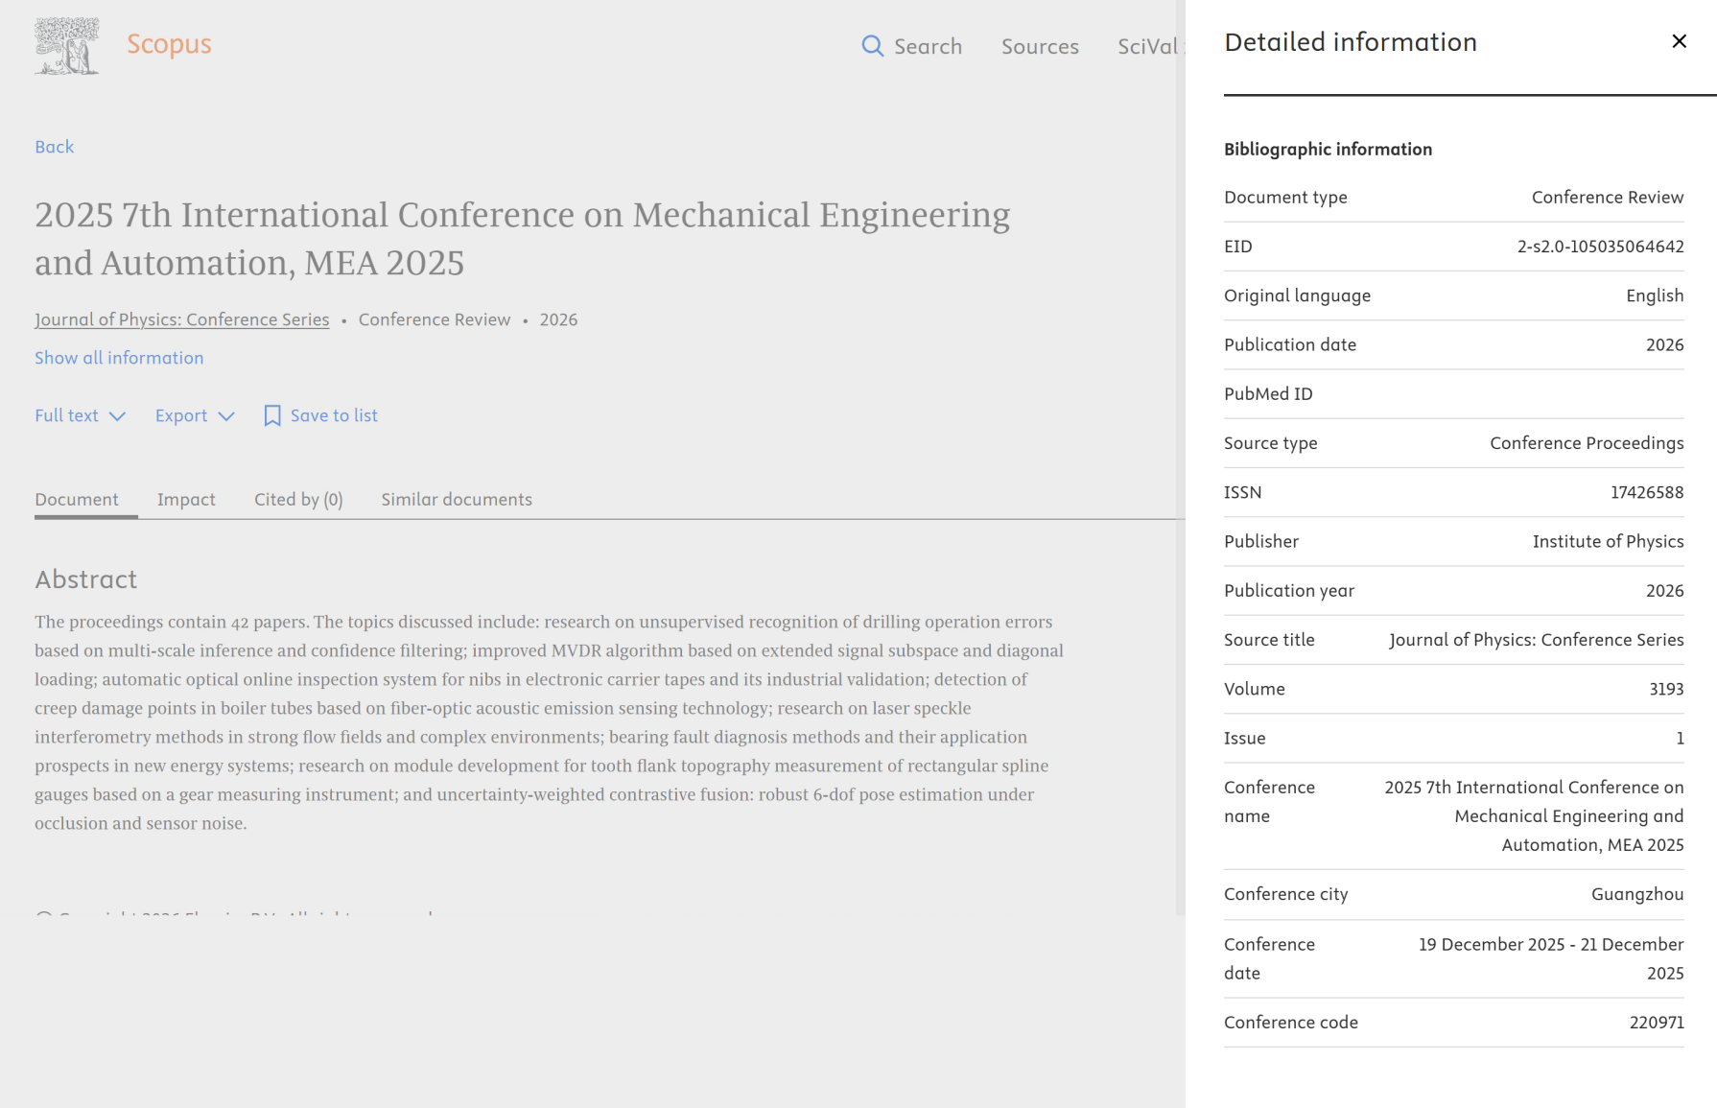Switch to the Impact tab

(x=186, y=499)
